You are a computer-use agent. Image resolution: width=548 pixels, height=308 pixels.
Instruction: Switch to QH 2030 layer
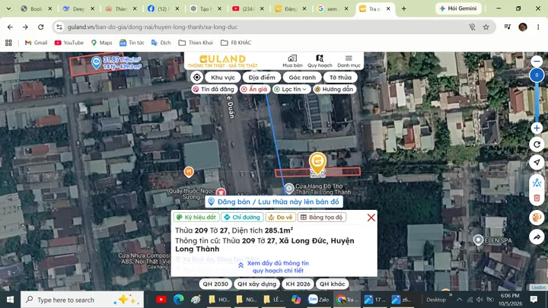215,284
